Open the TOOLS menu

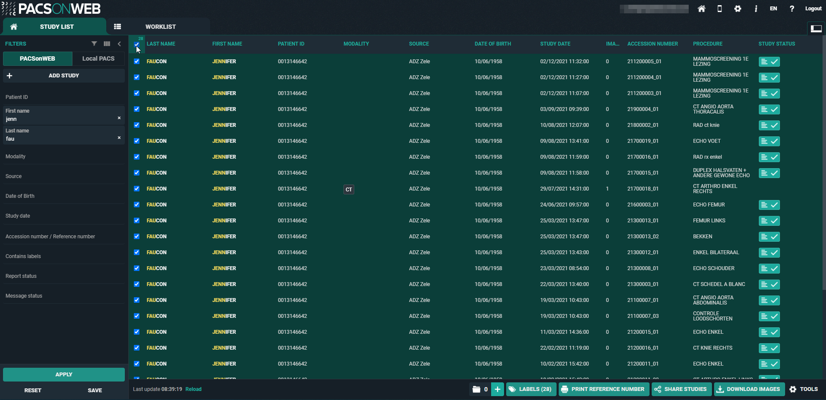click(x=804, y=389)
